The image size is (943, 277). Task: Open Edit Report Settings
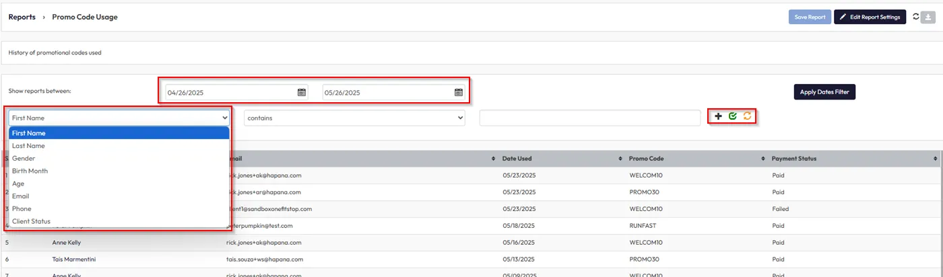click(870, 17)
